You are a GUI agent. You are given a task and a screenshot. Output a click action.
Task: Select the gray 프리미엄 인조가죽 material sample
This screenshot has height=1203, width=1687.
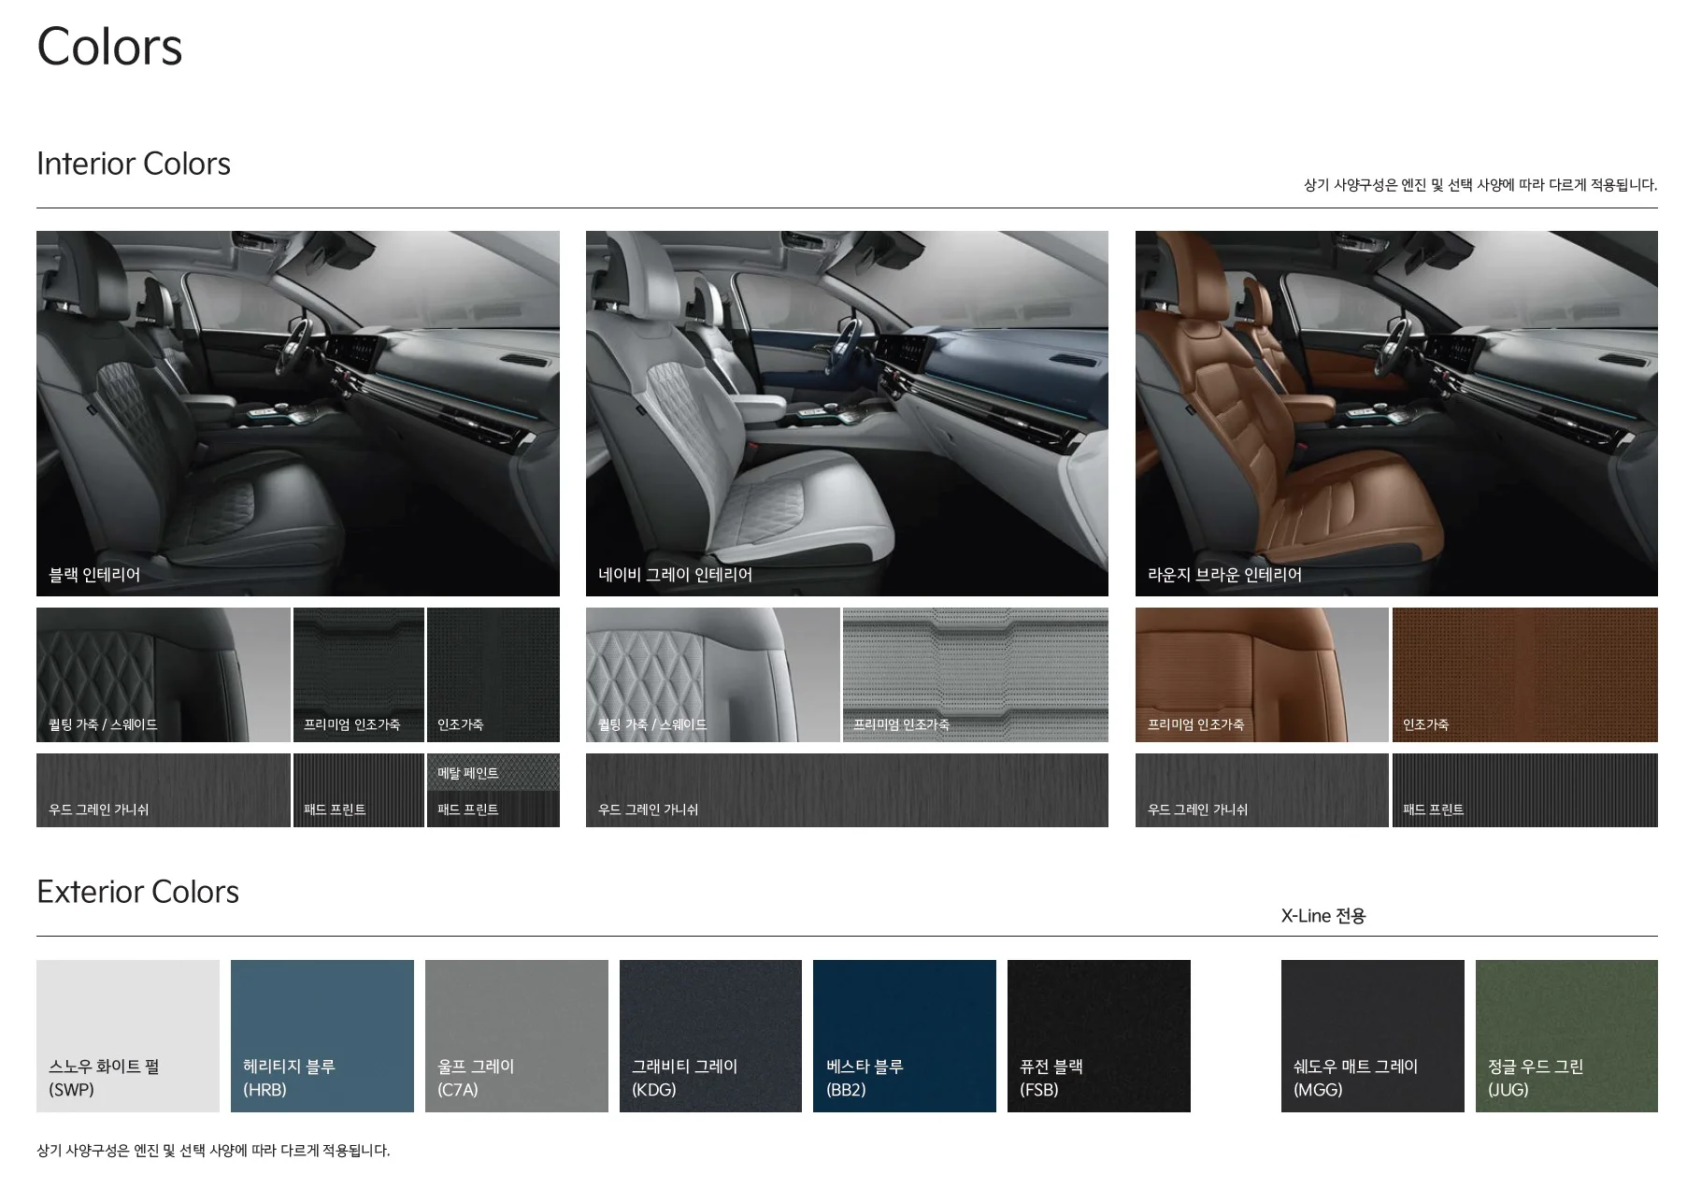[x=976, y=675]
